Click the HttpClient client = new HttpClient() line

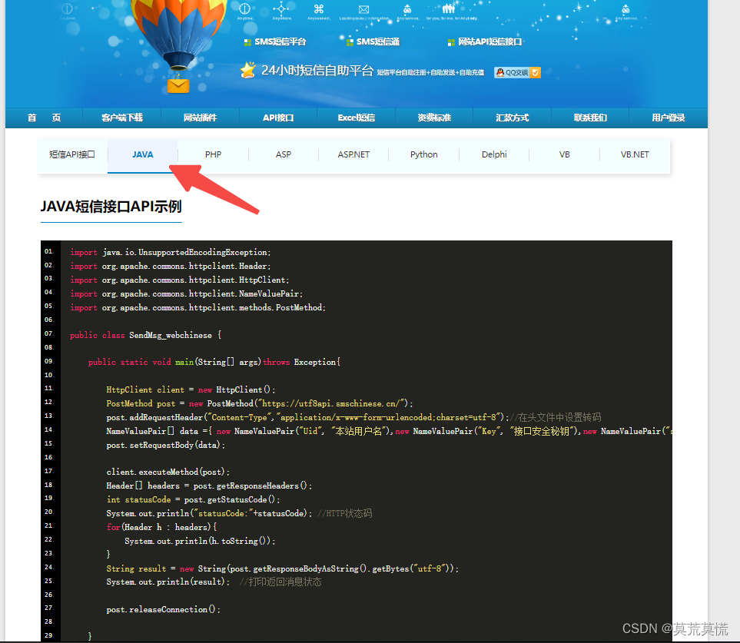pos(191,389)
